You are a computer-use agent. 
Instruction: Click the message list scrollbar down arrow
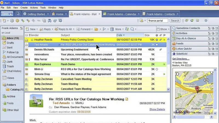(168, 89)
